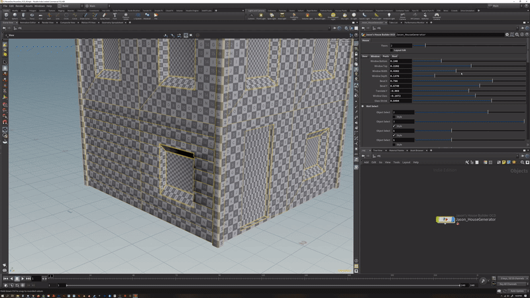Click the Key All Channels button
530x298 pixels.
511,284
